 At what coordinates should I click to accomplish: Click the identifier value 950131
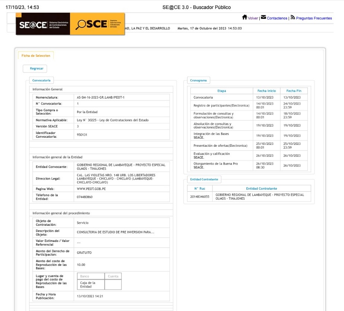[x=82, y=135]
